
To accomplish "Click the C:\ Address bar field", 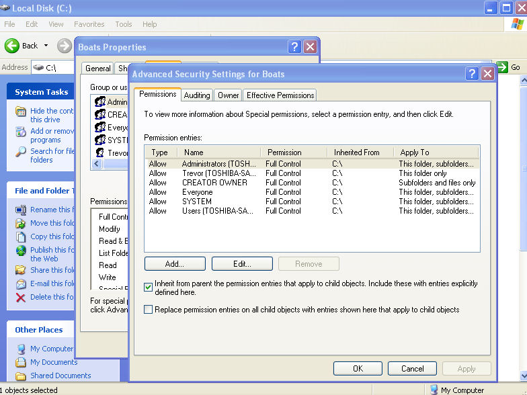I will click(x=53, y=67).
